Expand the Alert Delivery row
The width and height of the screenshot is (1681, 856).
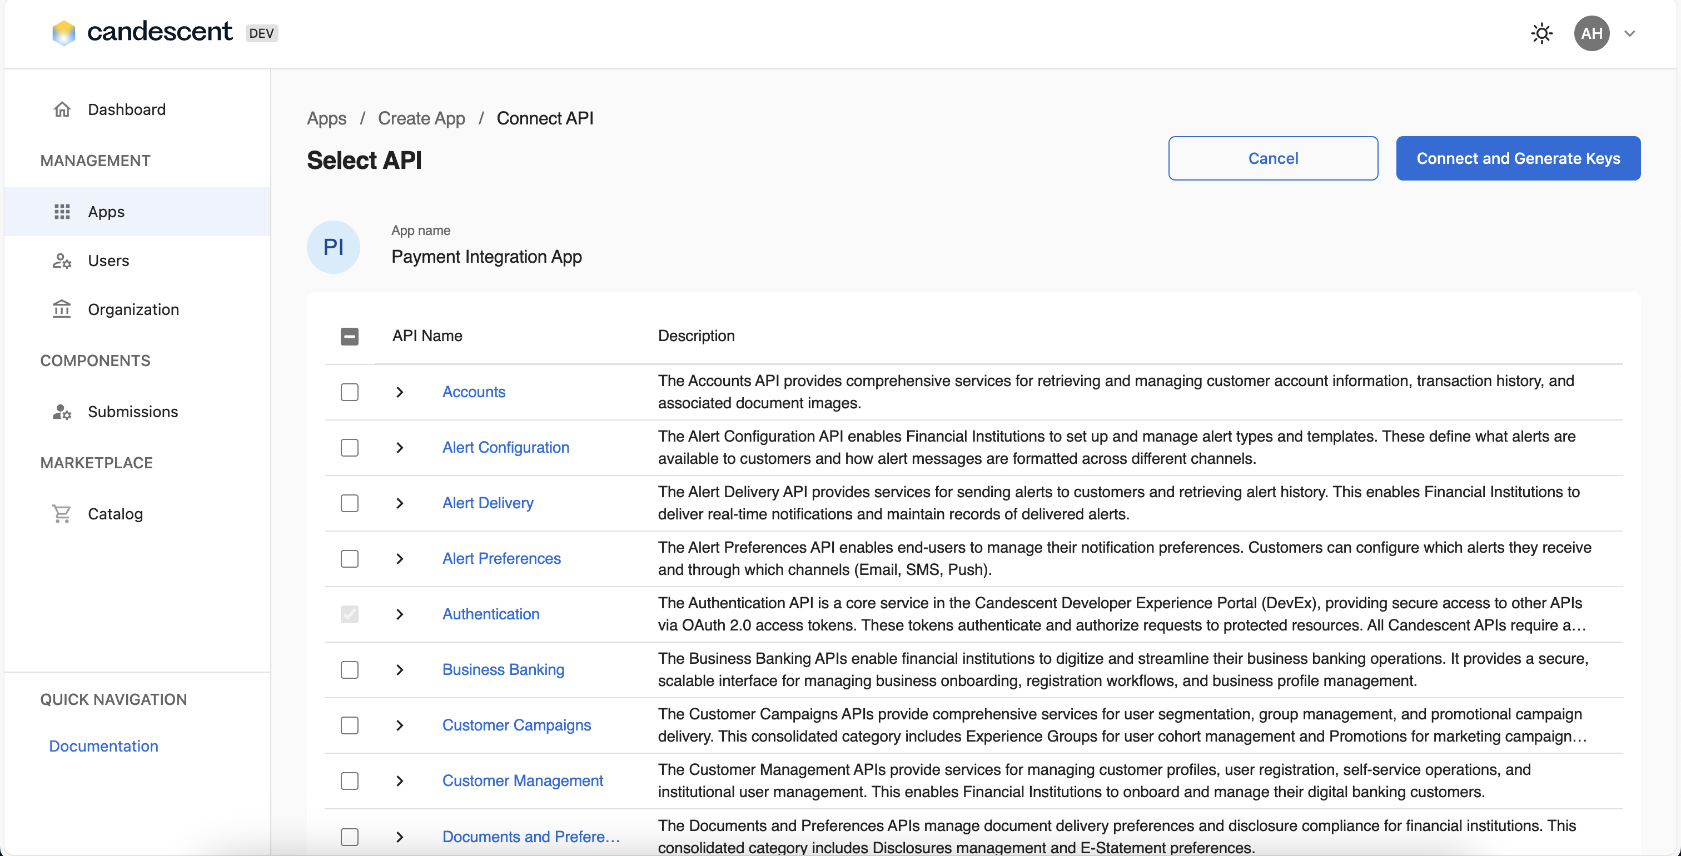coord(400,503)
